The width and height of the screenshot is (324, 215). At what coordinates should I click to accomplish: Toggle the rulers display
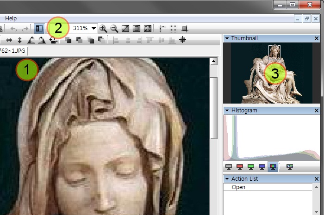click(x=162, y=29)
